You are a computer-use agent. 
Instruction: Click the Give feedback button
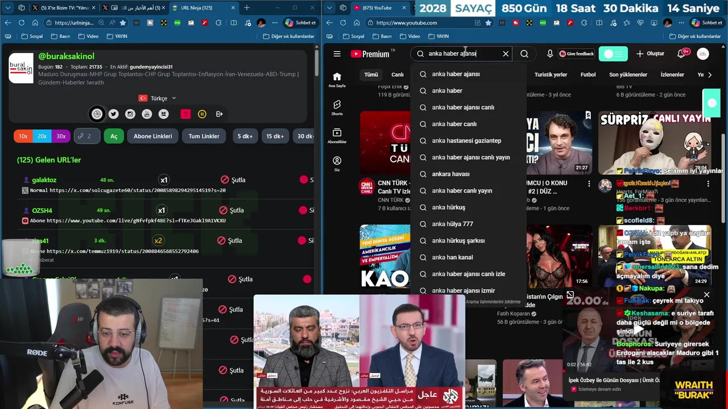pos(576,54)
